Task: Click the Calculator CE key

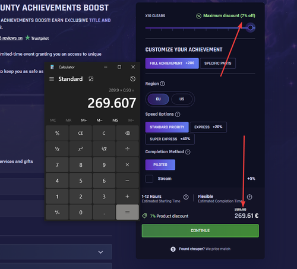Action: (81, 133)
